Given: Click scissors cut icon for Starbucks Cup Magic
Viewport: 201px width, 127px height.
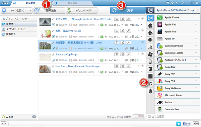Looking at the screenshot, I should pyautogui.click(x=123, y=54).
